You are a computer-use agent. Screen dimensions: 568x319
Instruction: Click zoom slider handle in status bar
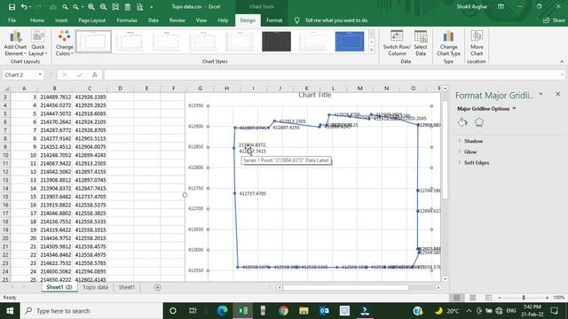point(523,298)
